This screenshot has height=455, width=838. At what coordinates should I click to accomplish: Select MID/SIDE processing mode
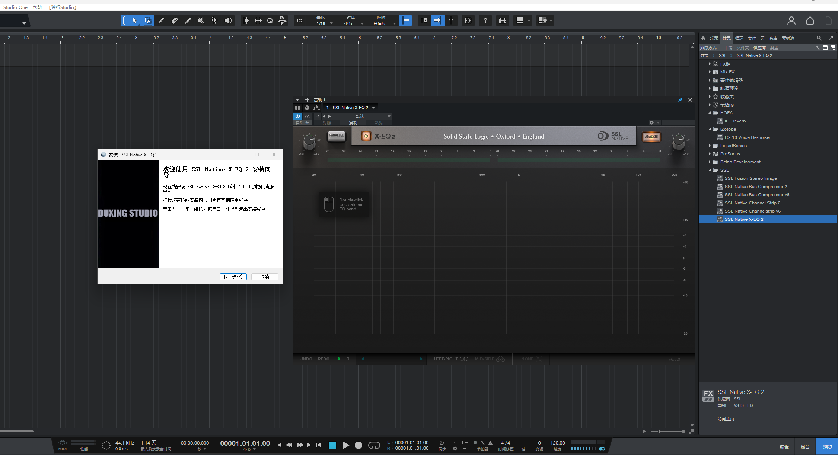click(490, 359)
